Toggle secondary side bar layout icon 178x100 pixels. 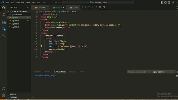[169, 2]
